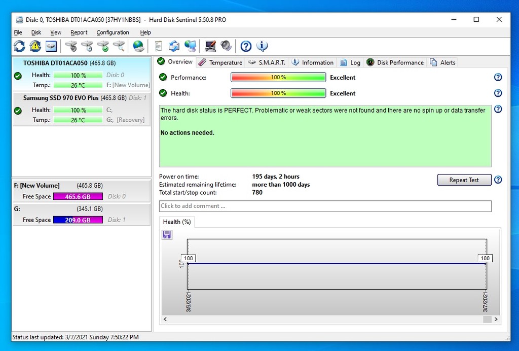Click the '195 days, 2 hours' power-on value
The image size is (519, 351).
[x=276, y=177]
